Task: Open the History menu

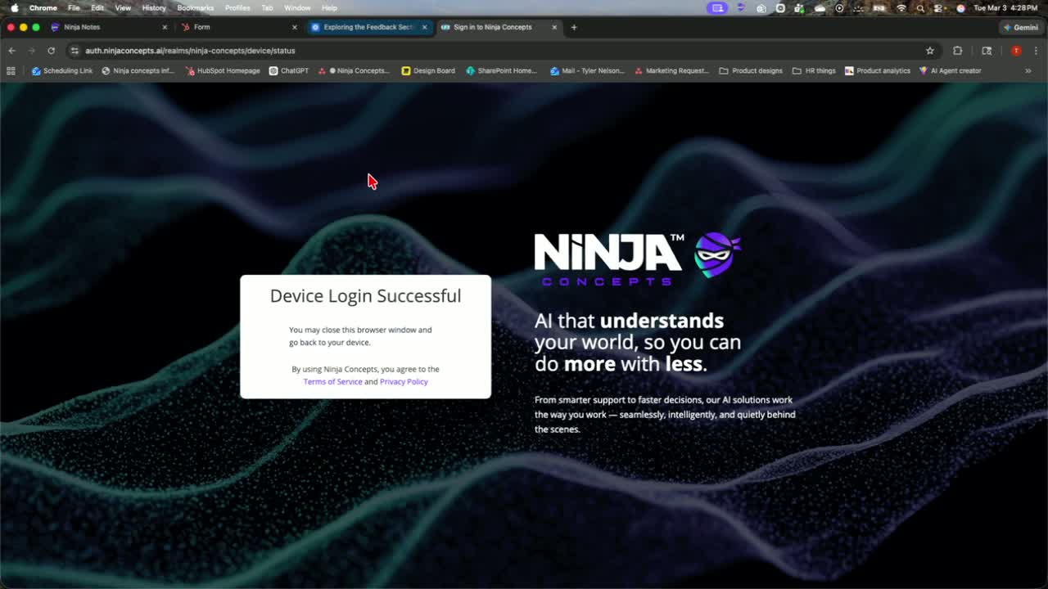Action: (x=154, y=7)
